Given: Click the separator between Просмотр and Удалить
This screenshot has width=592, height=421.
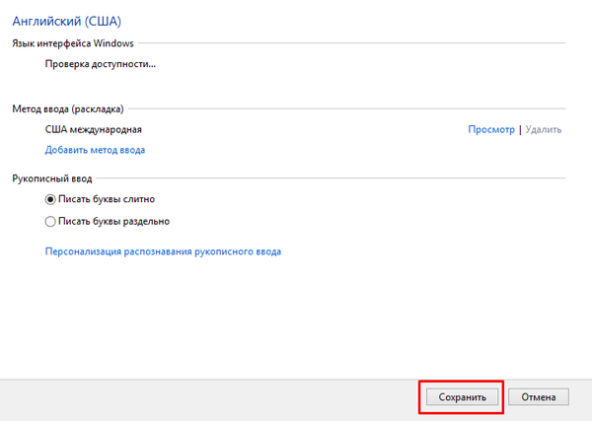Looking at the screenshot, I should click(x=520, y=130).
